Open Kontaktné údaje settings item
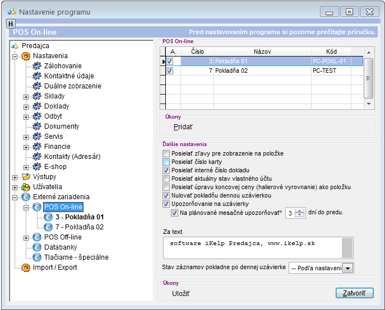This screenshot has height=310, width=385. [x=69, y=76]
